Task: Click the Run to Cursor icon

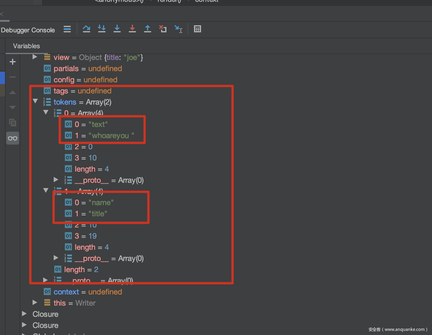Action: tap(178, 29)
